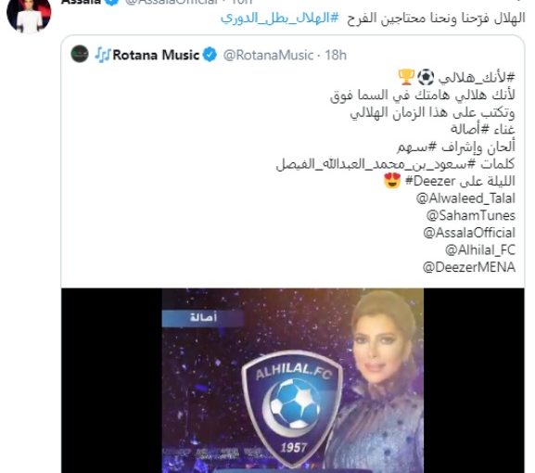Open the @Alwaleed_Talal mention
Viewport: 535px width, 473px height.
pyautogui.click(x=465, y=198)
